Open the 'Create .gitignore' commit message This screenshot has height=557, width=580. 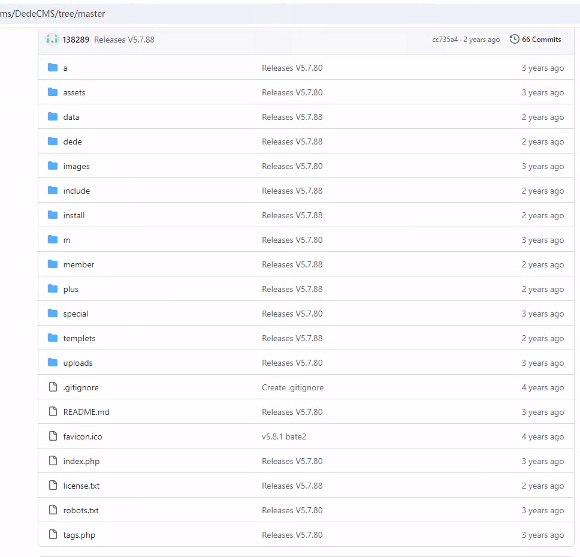(x=292, y=387)
